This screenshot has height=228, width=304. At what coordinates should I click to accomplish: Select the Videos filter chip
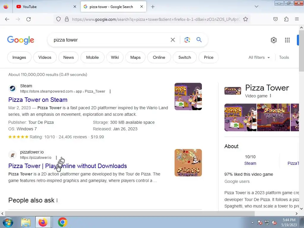click(x=45, y=57)
